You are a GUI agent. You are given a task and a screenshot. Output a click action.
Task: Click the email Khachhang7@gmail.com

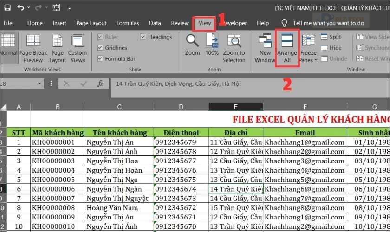(x=305, y=199)
